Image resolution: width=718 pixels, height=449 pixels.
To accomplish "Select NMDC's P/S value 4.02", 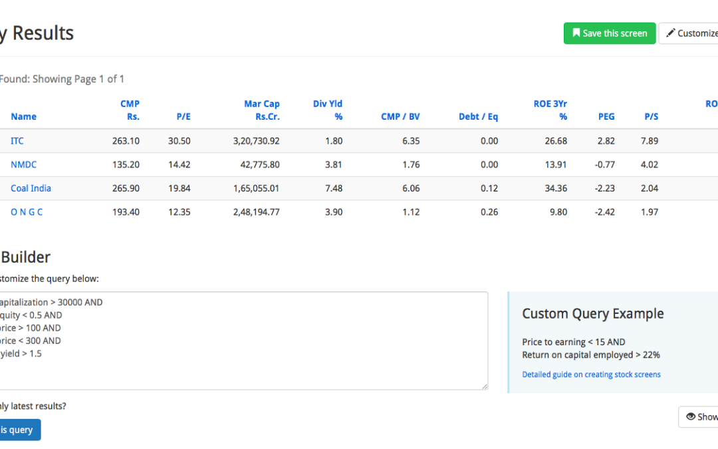I will pyautogui.click(x=650, y=164).
